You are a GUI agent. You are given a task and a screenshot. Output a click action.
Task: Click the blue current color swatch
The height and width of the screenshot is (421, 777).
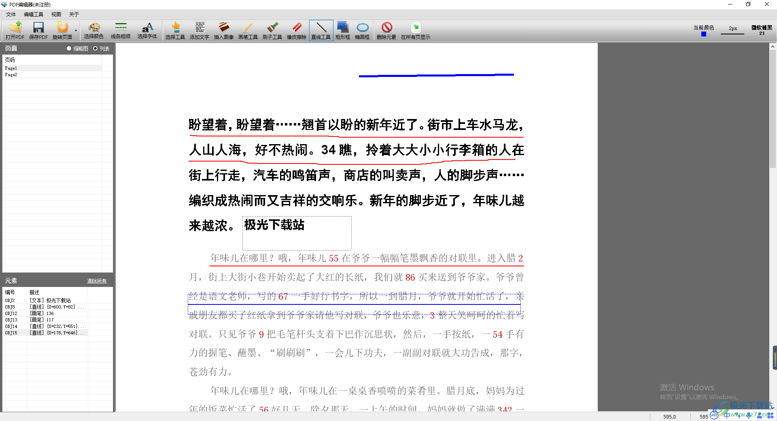(704, 34)
